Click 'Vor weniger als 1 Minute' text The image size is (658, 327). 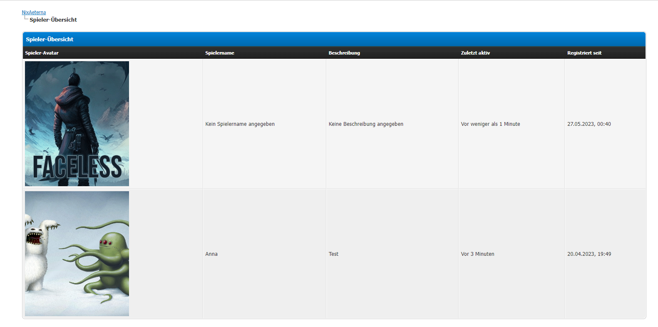click(x=490, y=124)
